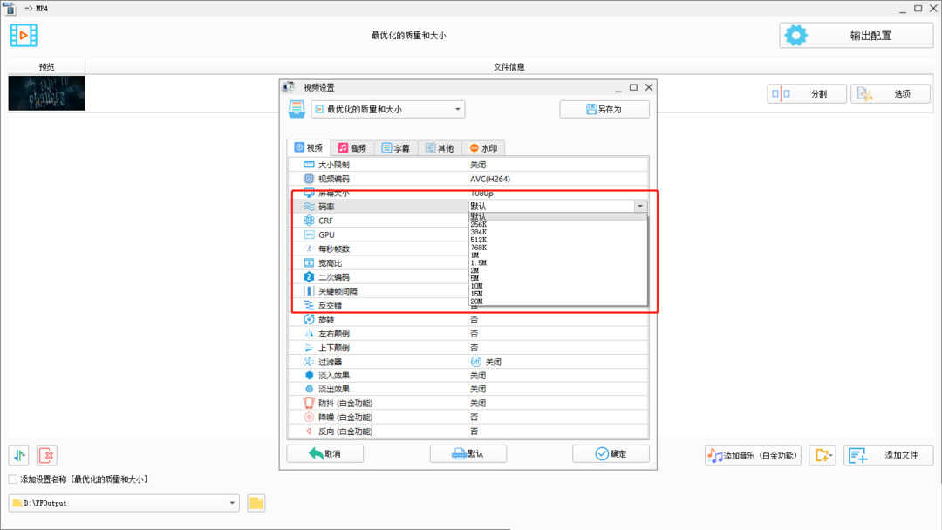Viewport: 942px width, 530px height.
Task: Click 添加音乐 (白金功能) button
Action: pyautogui.click(x=753, y=456)
